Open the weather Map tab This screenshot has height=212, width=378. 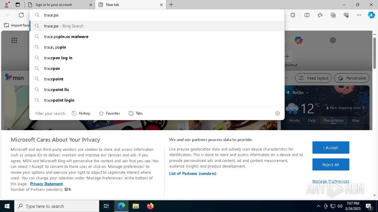pyautogui.click(x=356, y=120)
